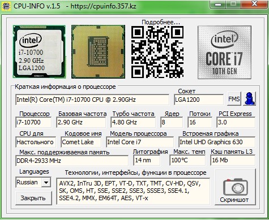Screen dimensions: 269x220
Task: Click the CPU bottom contacts picture
Action: (98, 51)
